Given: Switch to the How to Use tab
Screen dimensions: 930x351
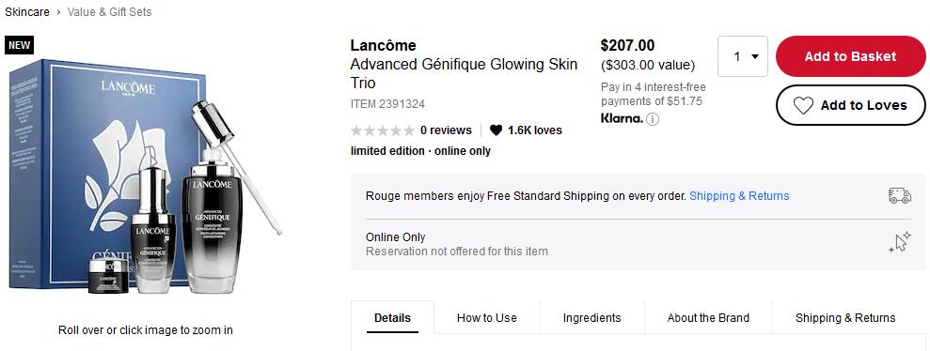Looking at the screenshot, I should [486, 318].
